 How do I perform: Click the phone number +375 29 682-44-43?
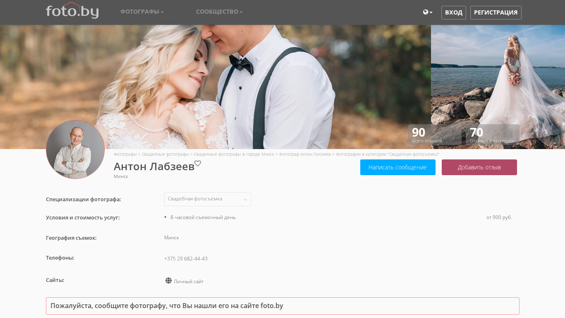coord(186,259)
